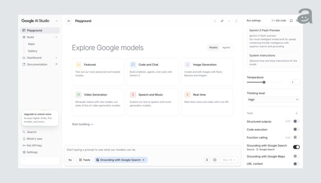This screenshot has height=183, width=321.
Task: Click the compare sparkle icon in header
Action: [222, 21]
